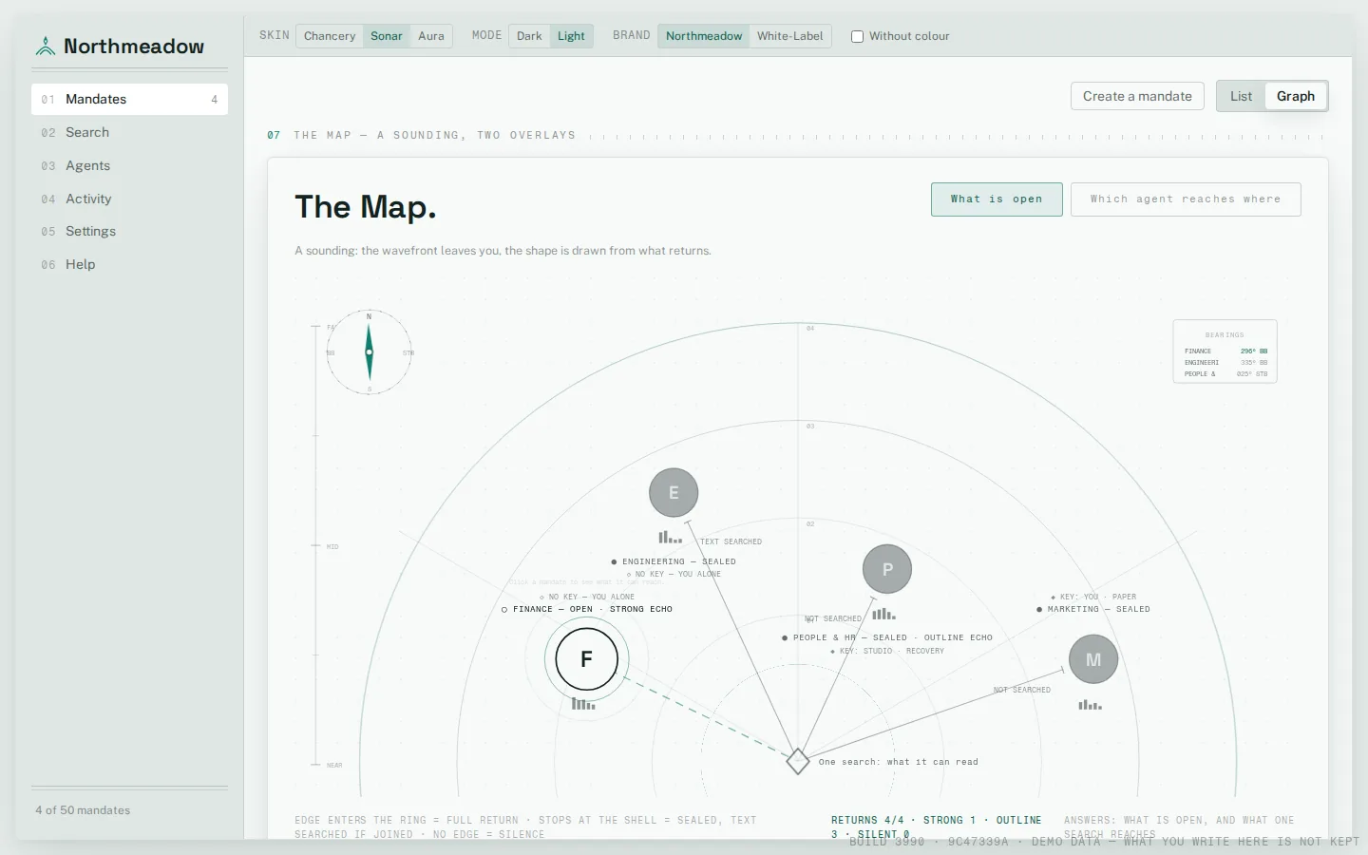Viewport: 1368px width, 855px height.
Task: Switch to List view
Action: (x=1241, y=96)
